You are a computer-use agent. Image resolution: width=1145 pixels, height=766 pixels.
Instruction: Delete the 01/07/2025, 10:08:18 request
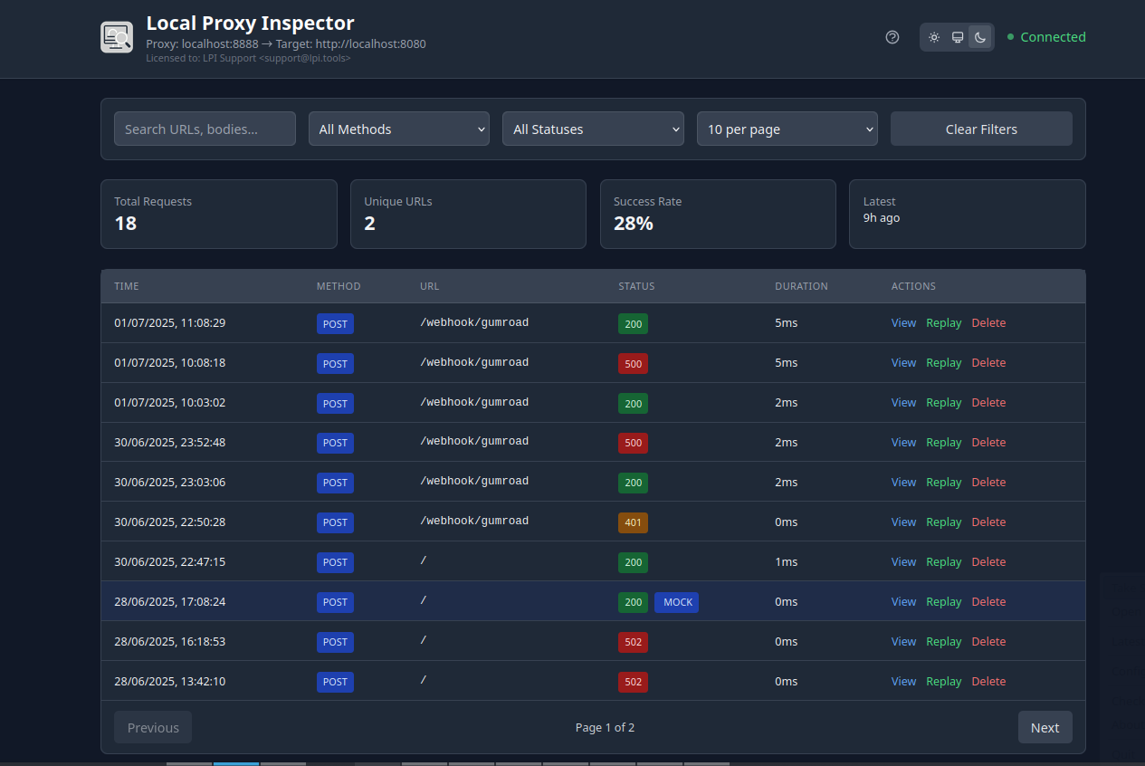click(988, 362)
